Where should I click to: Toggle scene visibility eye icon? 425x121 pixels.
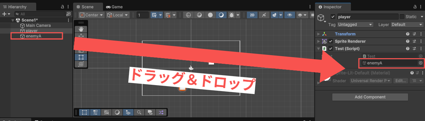(x=290, y=15)
